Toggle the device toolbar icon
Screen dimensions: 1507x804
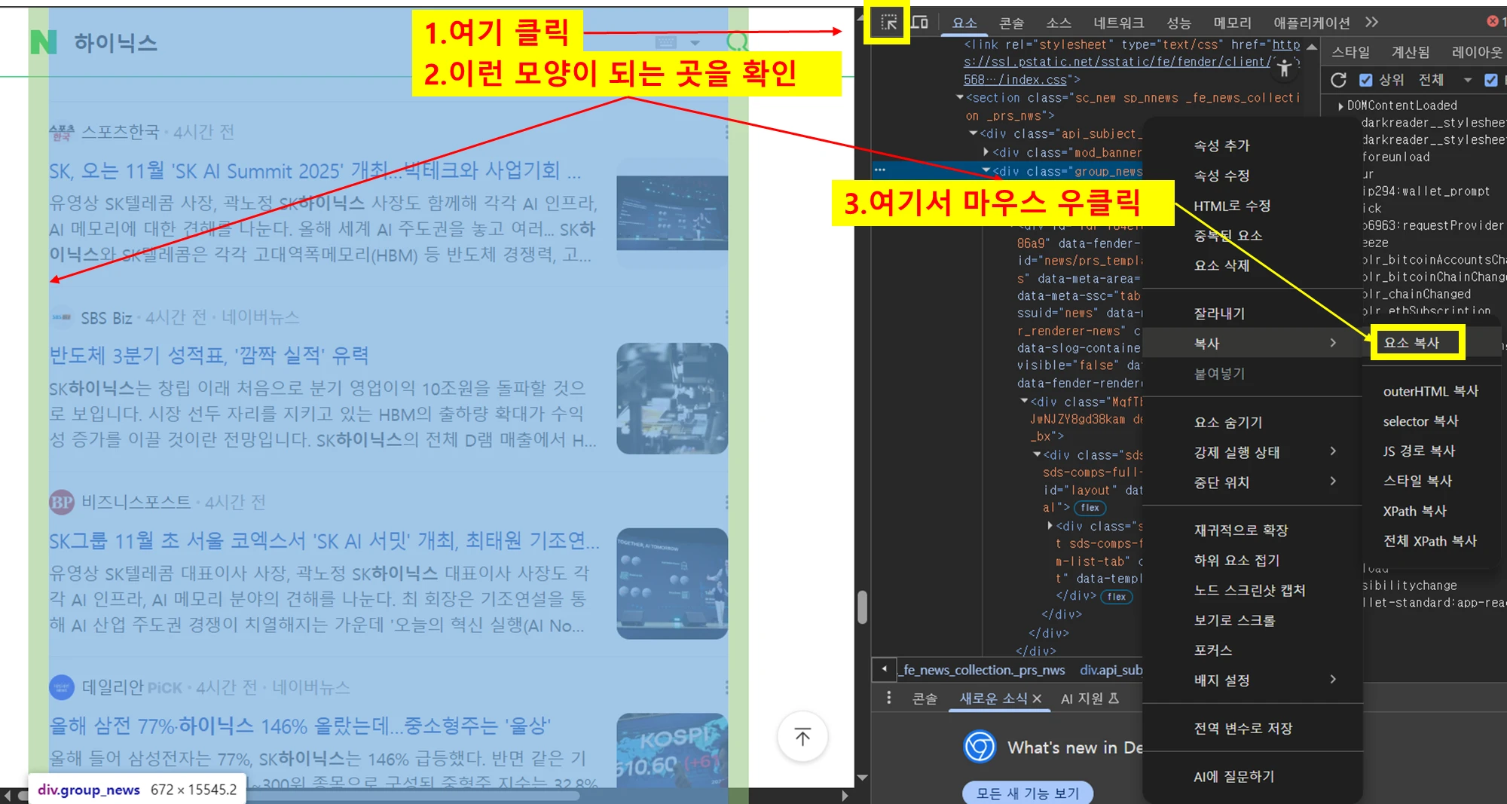(920, 23)
